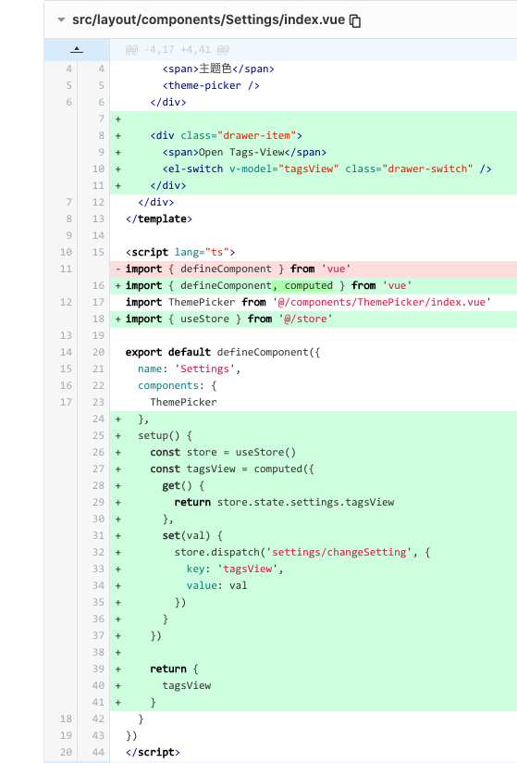Screen dimensions: 517x763
Task: Click old line number 4 at the top
Action: pyautogui.click(x=69, y=69)
